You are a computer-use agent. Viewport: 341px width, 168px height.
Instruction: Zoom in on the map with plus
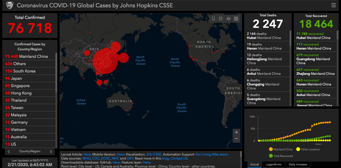click(x=236, y=132)
